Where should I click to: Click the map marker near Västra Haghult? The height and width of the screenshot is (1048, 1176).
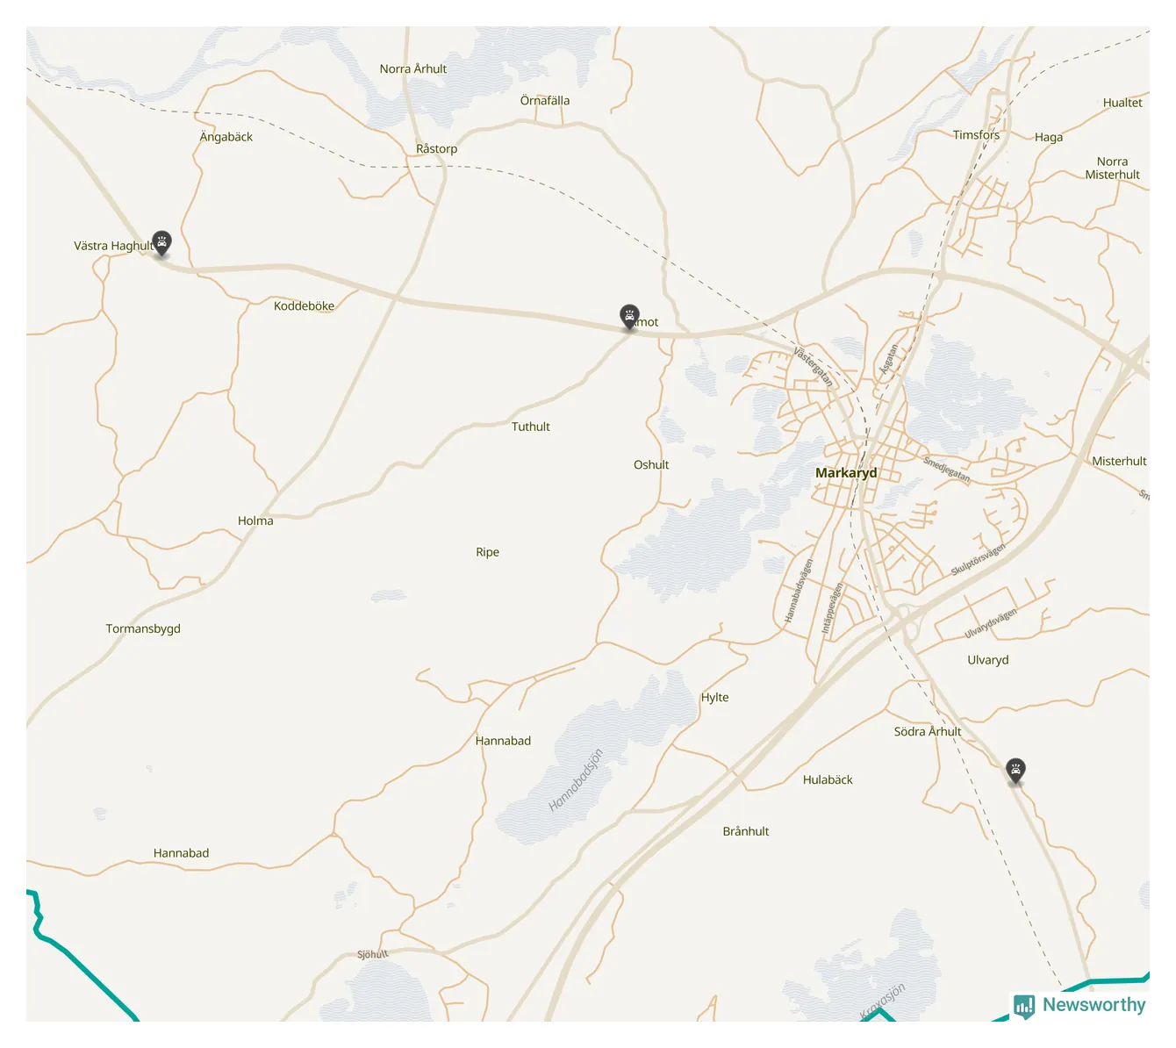[161, 243]
